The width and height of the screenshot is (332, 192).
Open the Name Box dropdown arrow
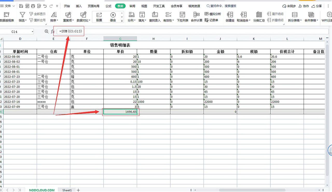point(32,32)
